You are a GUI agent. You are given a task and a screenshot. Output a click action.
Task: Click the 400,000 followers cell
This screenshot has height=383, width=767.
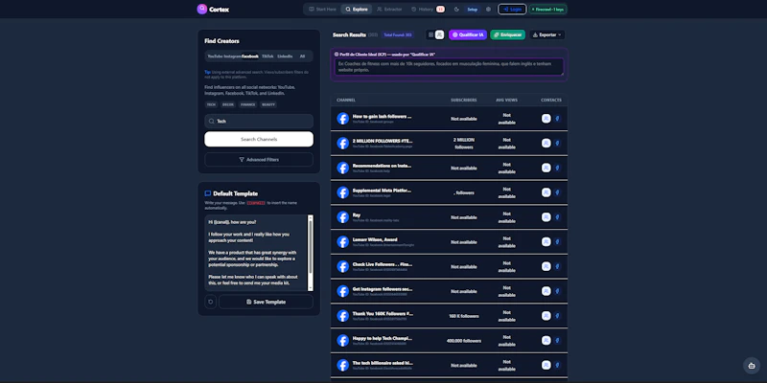[464, 341]
